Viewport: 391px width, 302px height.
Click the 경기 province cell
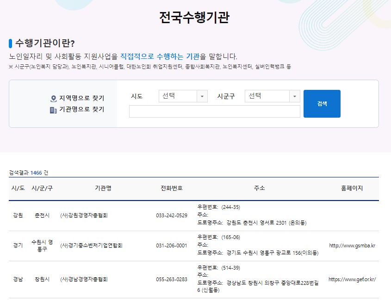18,245
